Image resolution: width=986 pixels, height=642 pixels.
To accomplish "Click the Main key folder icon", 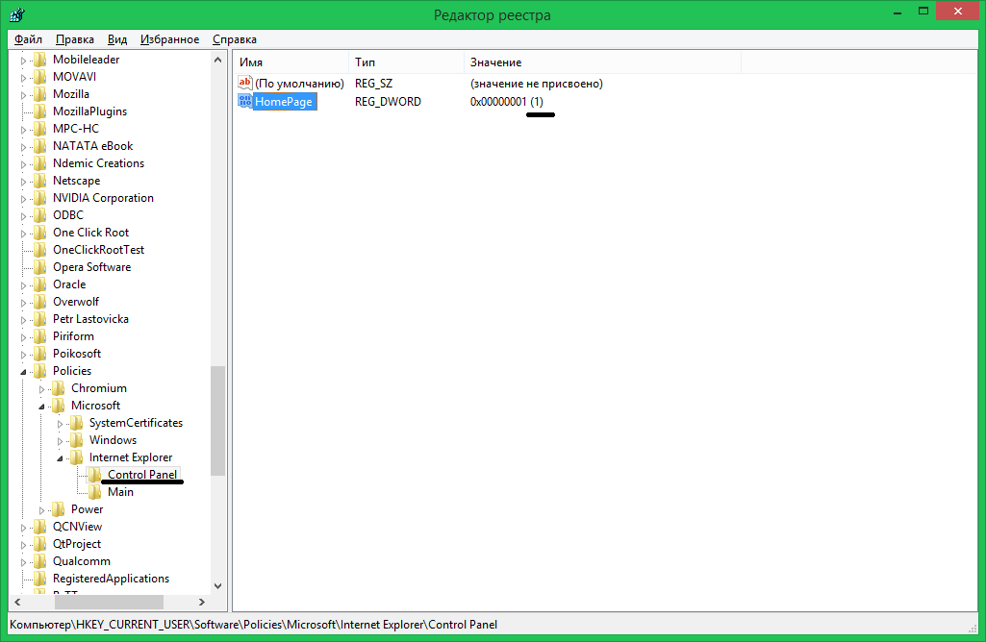I will click(x=94, y=492).
